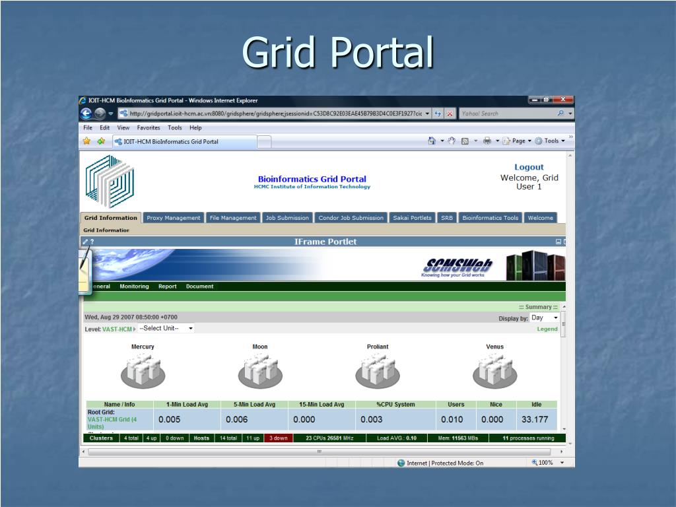Open the Select Unit dropdown
The width and height of the screenshot is (676, 507).
pyautogui.click(x=166, y=329)
